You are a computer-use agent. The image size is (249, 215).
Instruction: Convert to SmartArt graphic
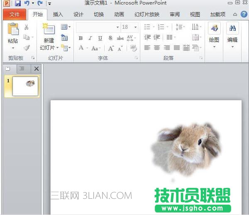click(x=197, y=48)
